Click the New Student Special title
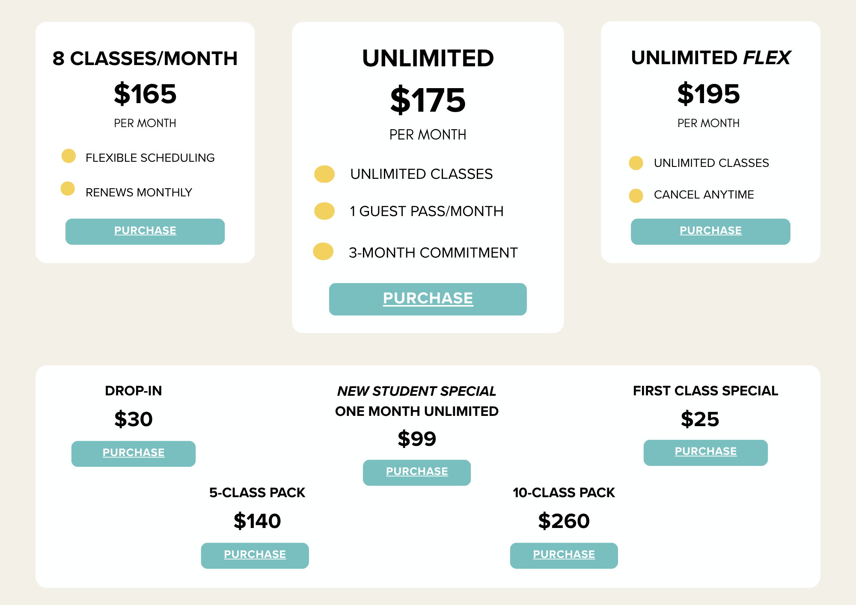The height and width of the screenshot is (605, 856). [x=416, y=391]
